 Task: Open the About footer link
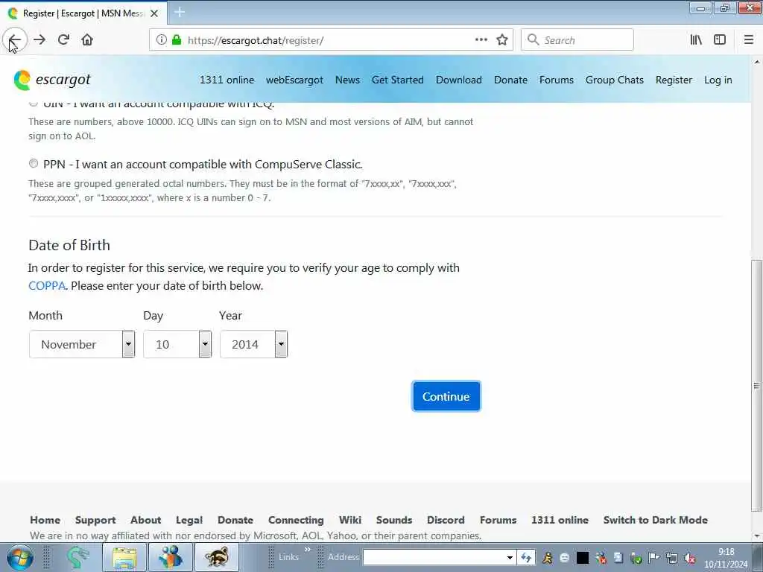[145, 519]
